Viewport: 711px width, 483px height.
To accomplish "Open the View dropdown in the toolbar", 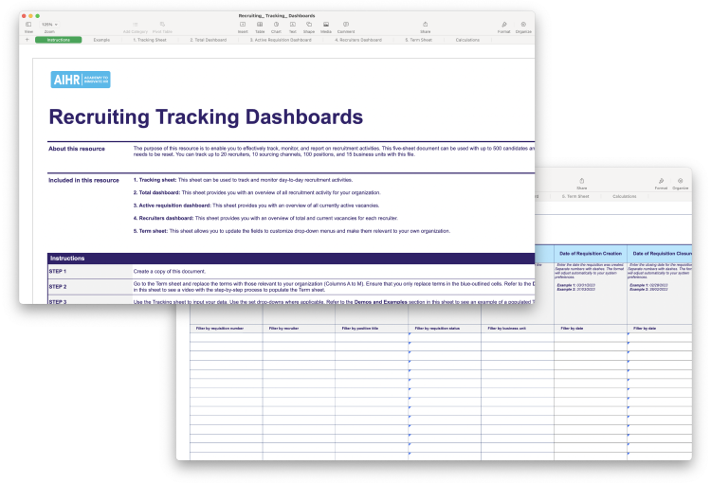I will tap(28, 26).
